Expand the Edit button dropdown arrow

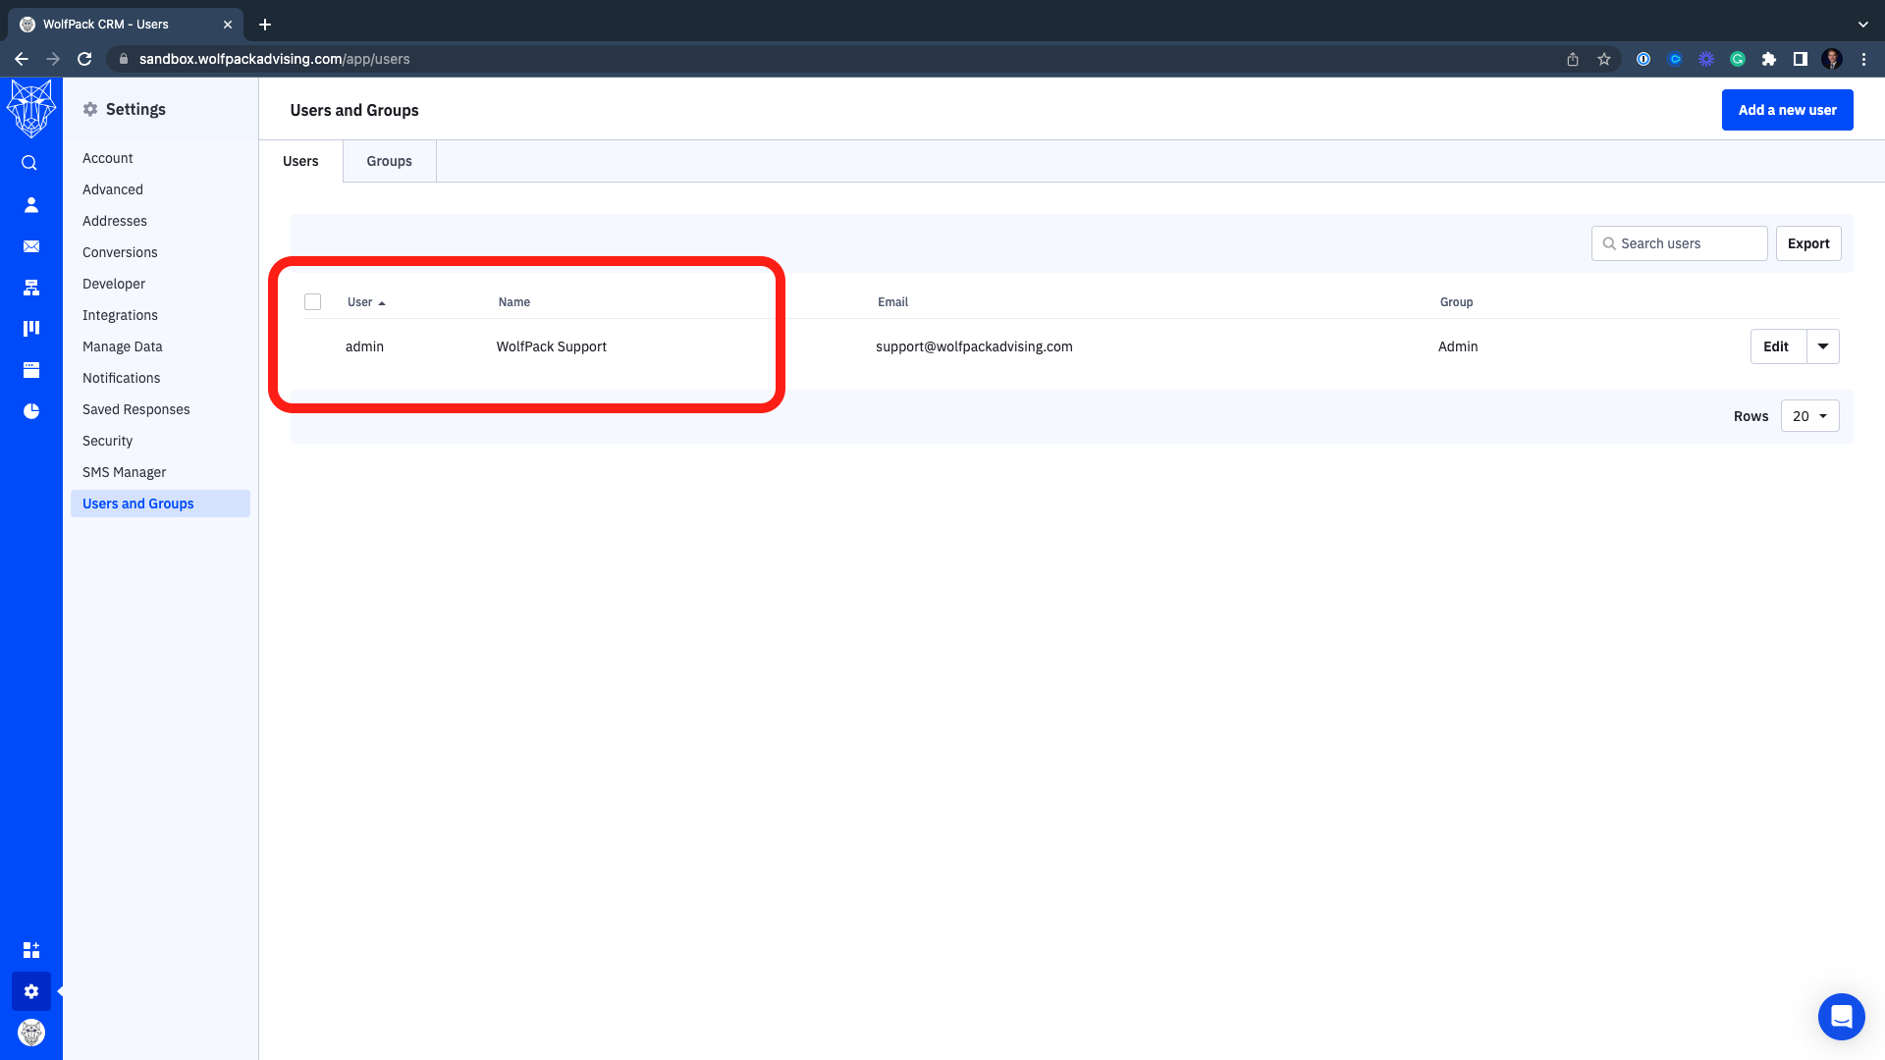(x=1823, y=346)
